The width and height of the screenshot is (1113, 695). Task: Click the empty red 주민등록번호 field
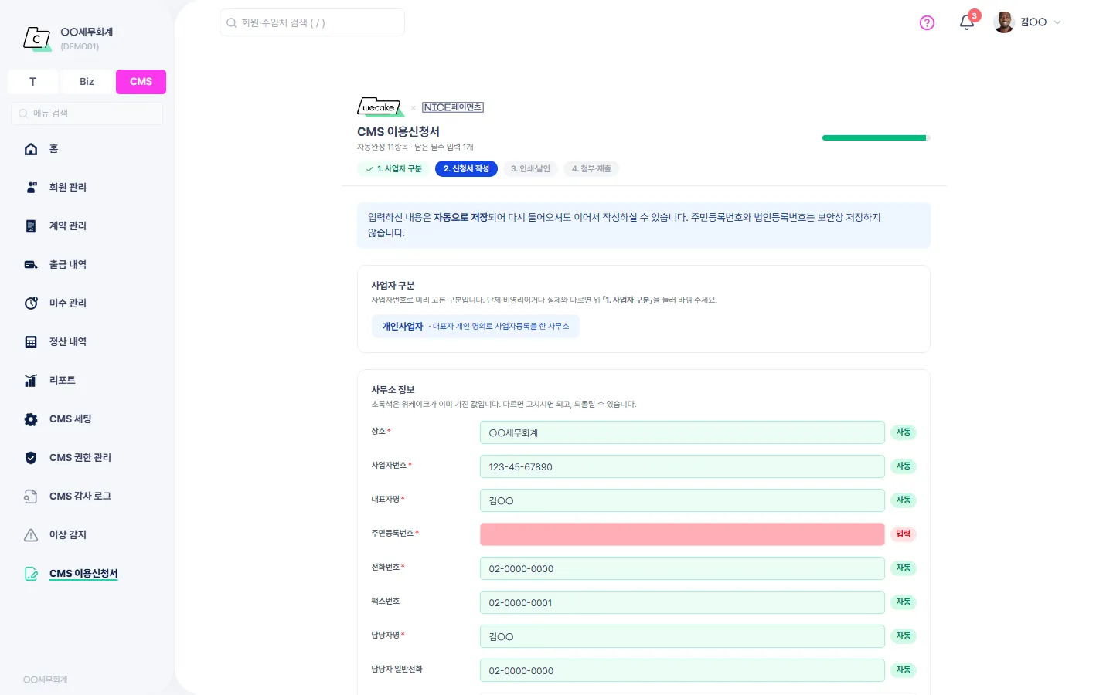tap(682, 534)
